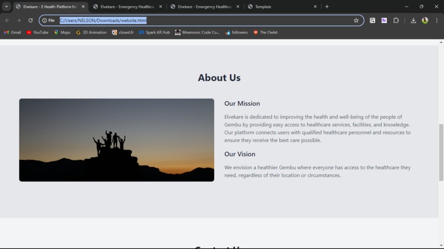
Task: Open the Extensions puzzle menu
Action: coord(396,20)
